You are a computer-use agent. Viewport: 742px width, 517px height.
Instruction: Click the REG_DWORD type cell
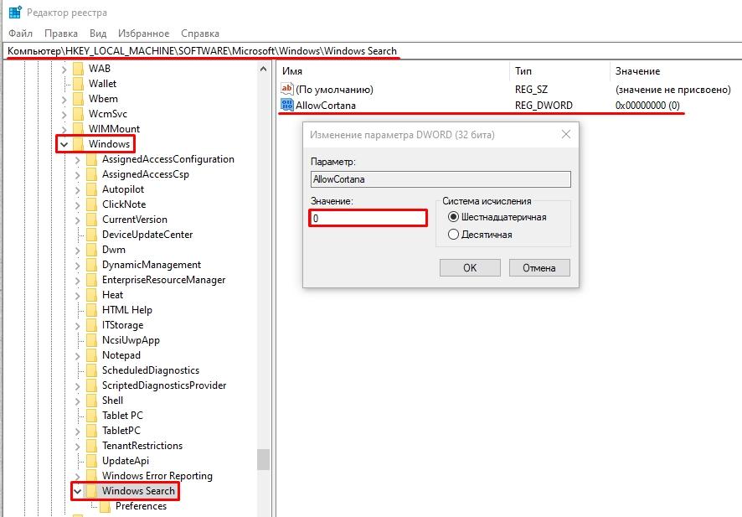(x=544, y=105)
